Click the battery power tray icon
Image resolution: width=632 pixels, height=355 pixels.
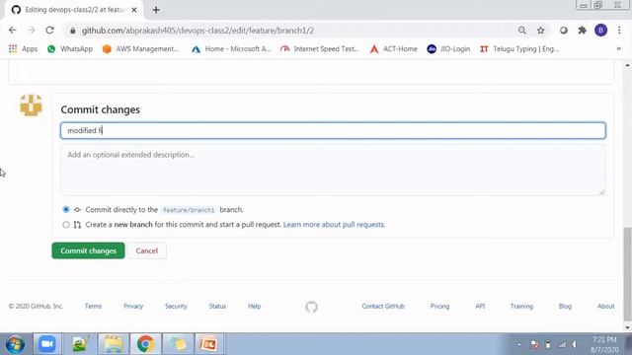pos(548,344)
